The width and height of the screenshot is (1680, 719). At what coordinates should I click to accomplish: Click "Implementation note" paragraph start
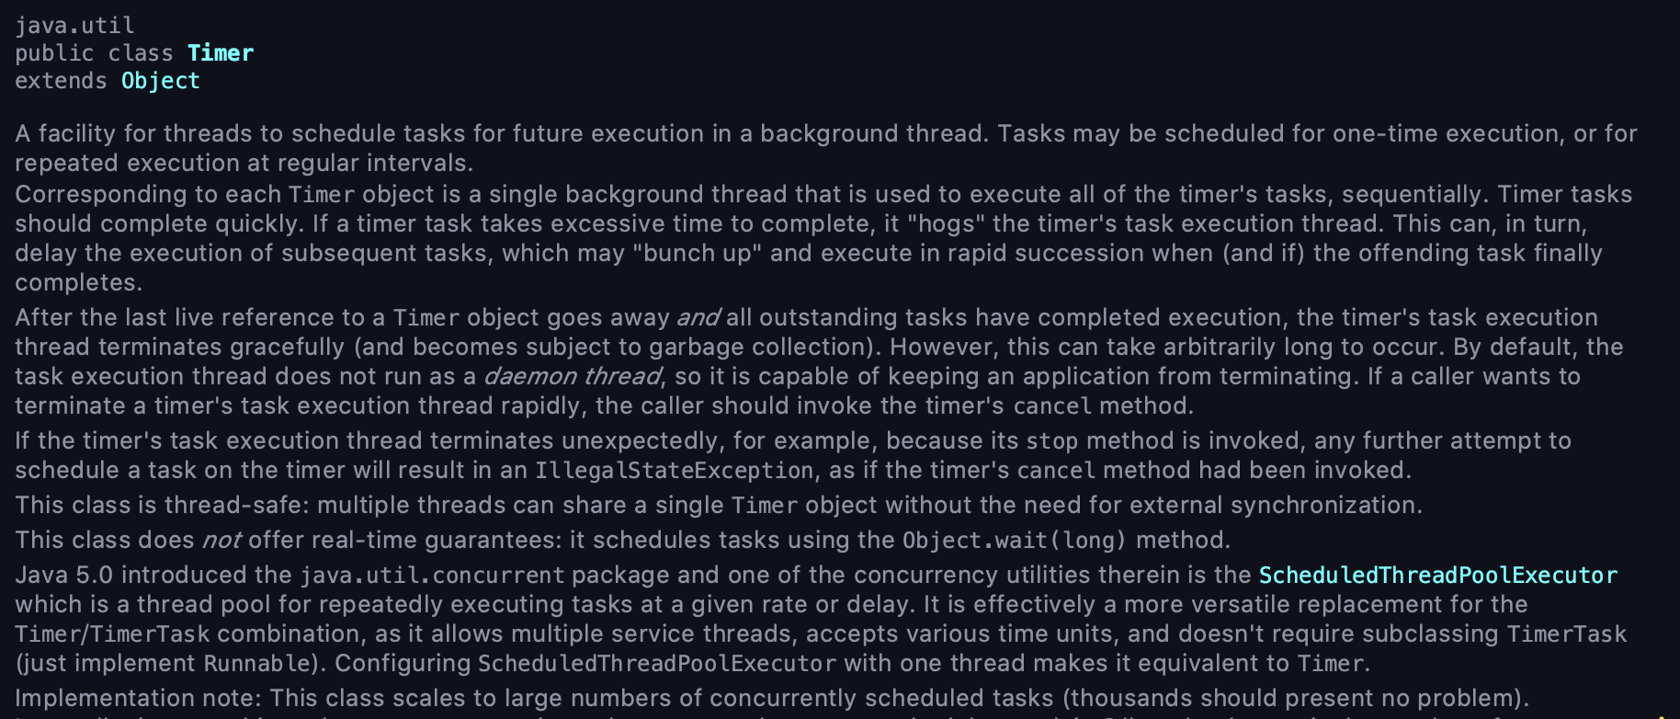[136, 699]
